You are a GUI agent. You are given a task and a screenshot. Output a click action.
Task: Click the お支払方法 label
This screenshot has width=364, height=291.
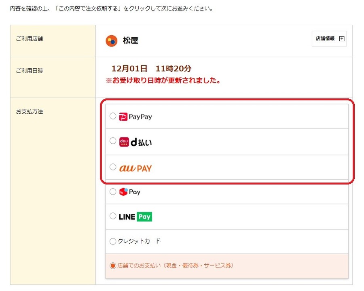coord(30,111)
